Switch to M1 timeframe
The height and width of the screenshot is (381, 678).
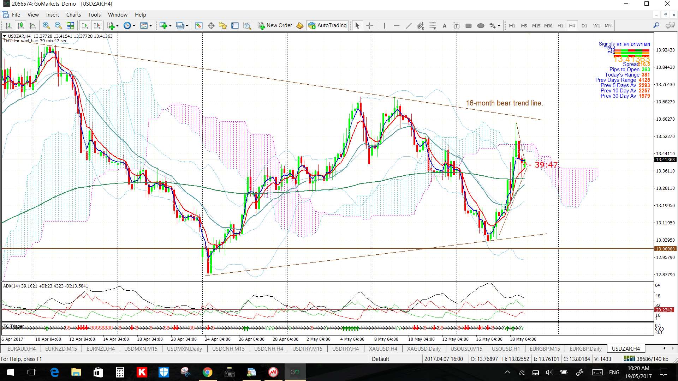click(x=512, y=25)
